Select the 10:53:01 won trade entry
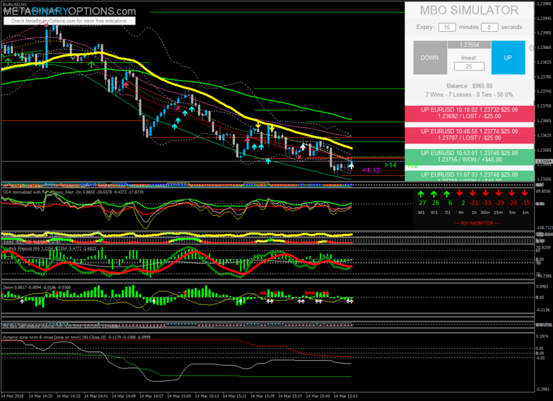 pos(469,157)
